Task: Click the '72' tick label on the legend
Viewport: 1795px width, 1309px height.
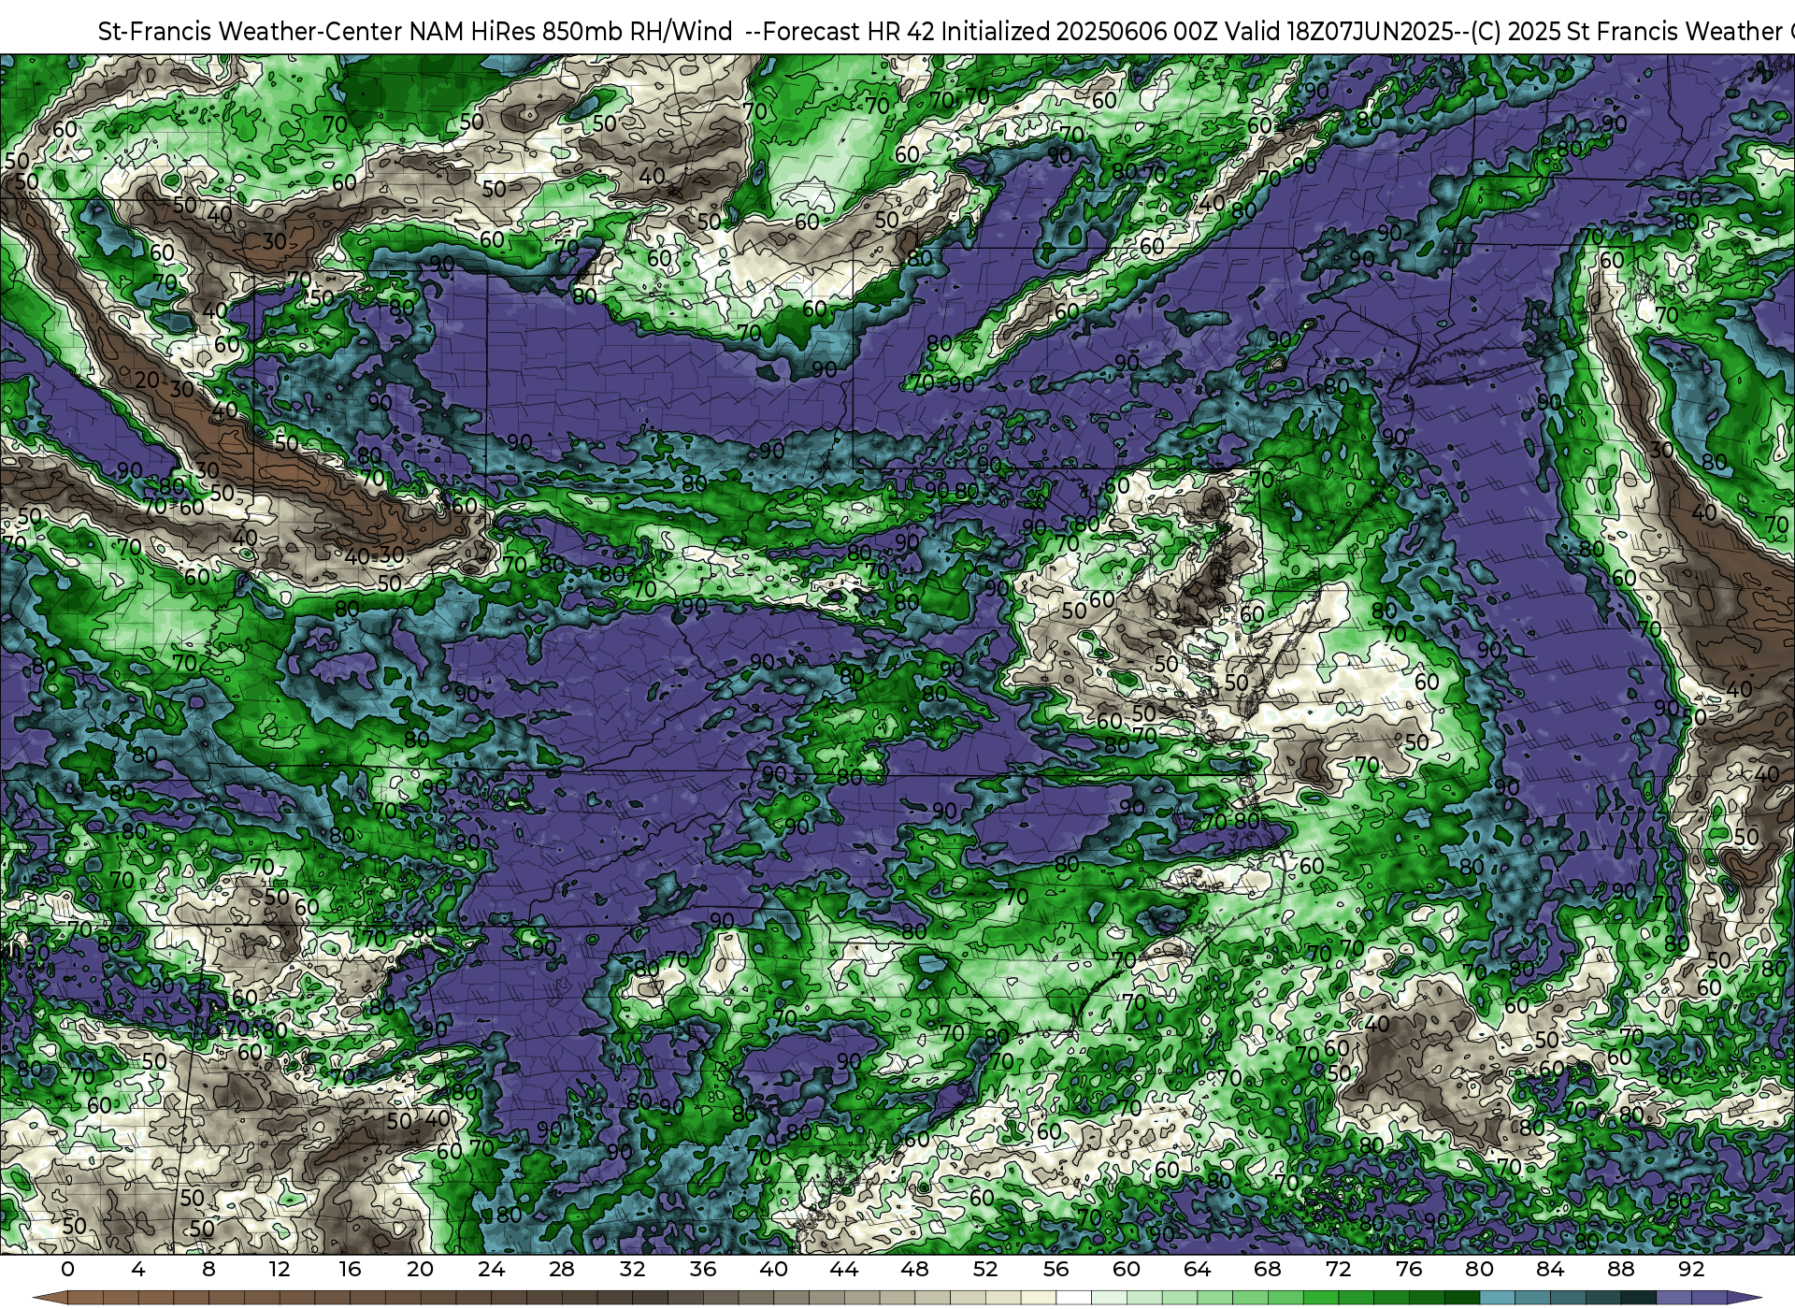Action: pos(1338,1269)
